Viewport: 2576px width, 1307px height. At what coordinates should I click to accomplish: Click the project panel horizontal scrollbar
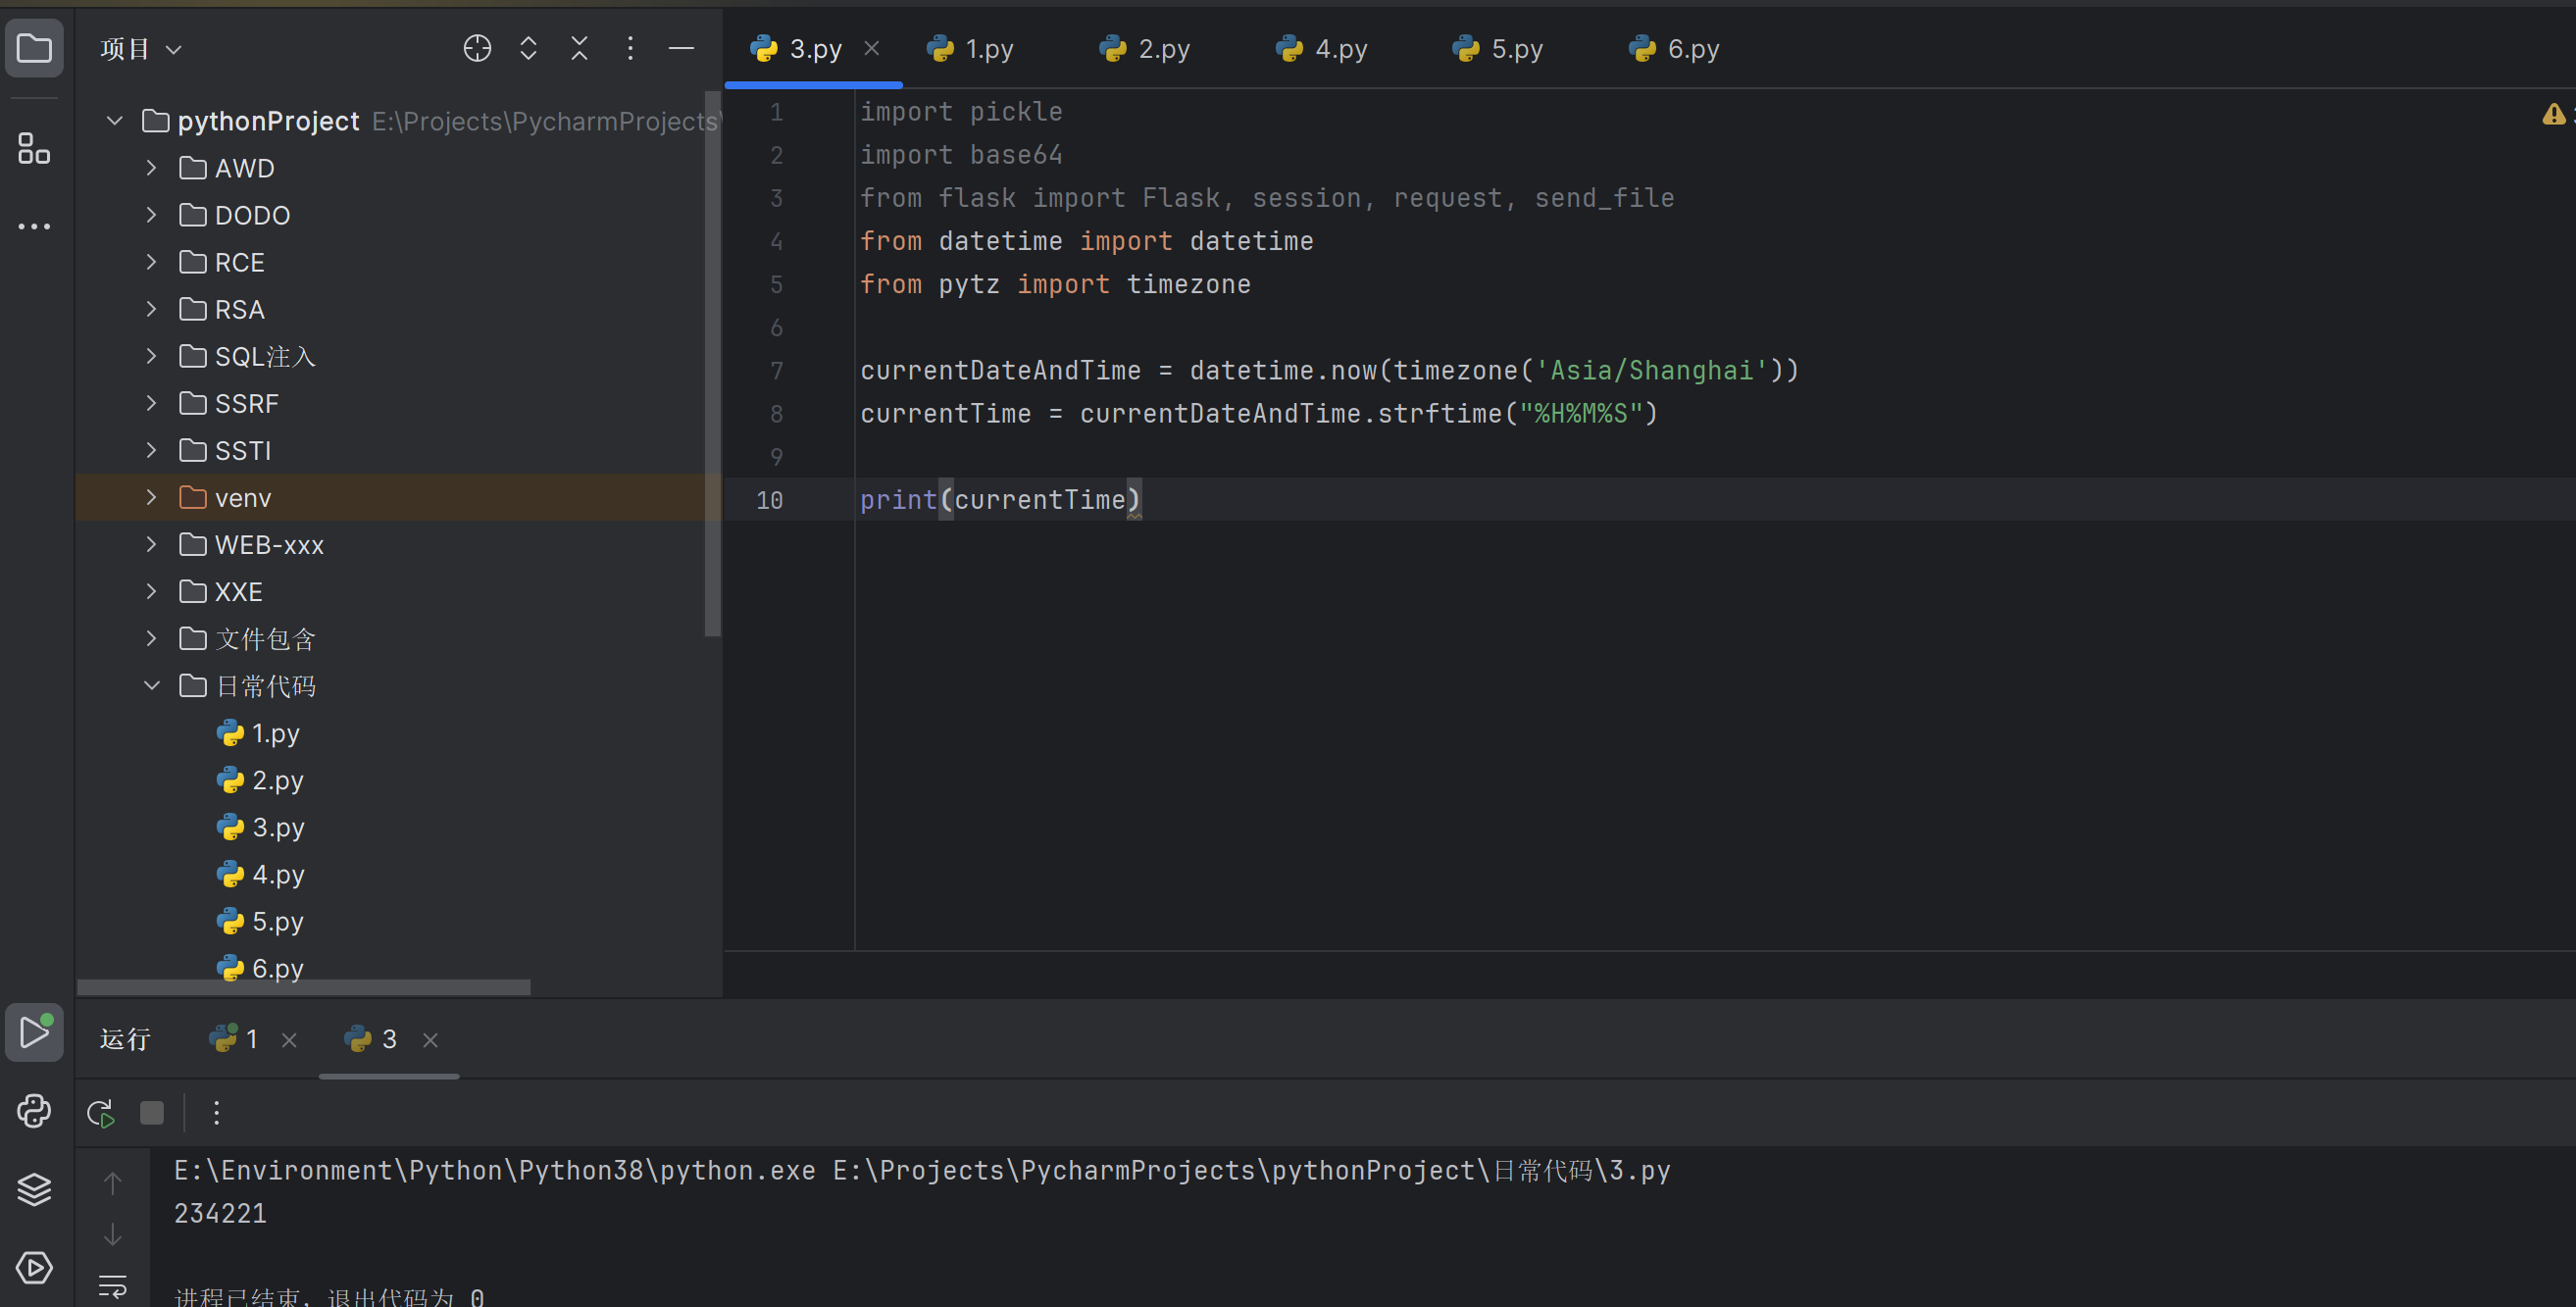tap(304, 987)
